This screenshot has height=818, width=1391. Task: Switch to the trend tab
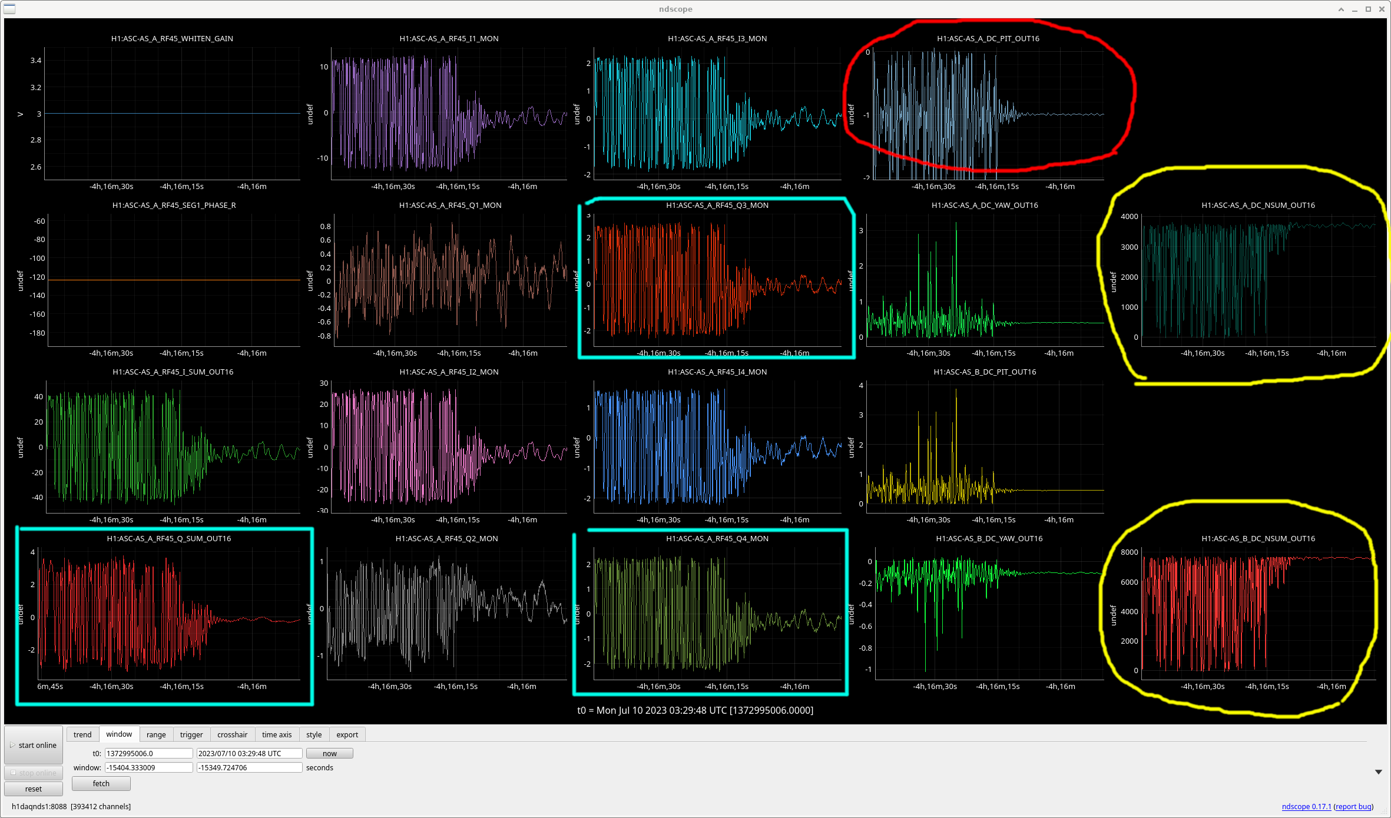(82, 734)
